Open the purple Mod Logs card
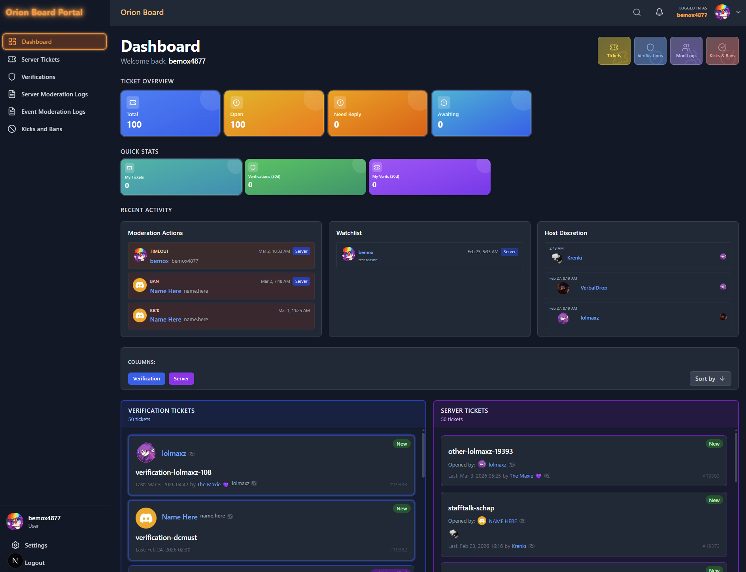The width and height of the screenshot is (746, 572). coord(686,51)
